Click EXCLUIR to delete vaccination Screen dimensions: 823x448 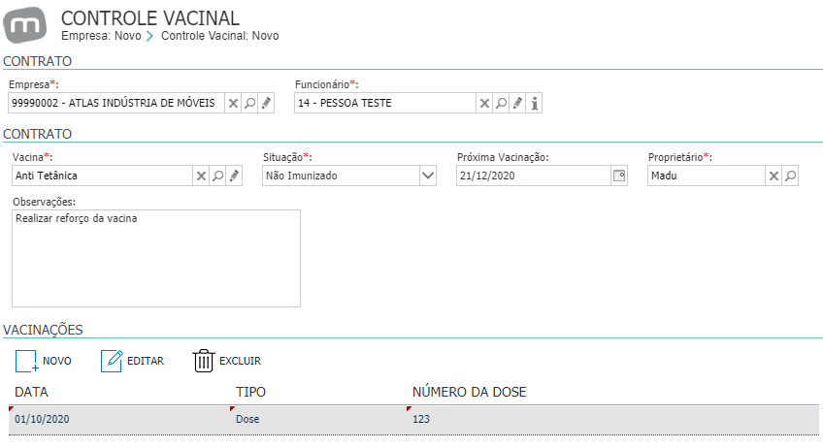[x=227, y=361]
